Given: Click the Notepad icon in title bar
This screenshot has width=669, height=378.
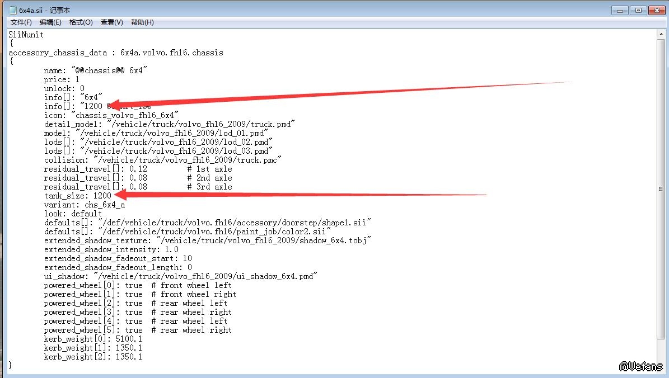Looking at the screenshot, I should coord(13,10).
